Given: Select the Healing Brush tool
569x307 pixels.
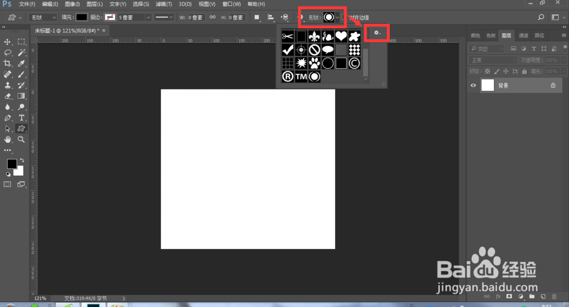Looking at the screenshot, I should click(7, 75).
